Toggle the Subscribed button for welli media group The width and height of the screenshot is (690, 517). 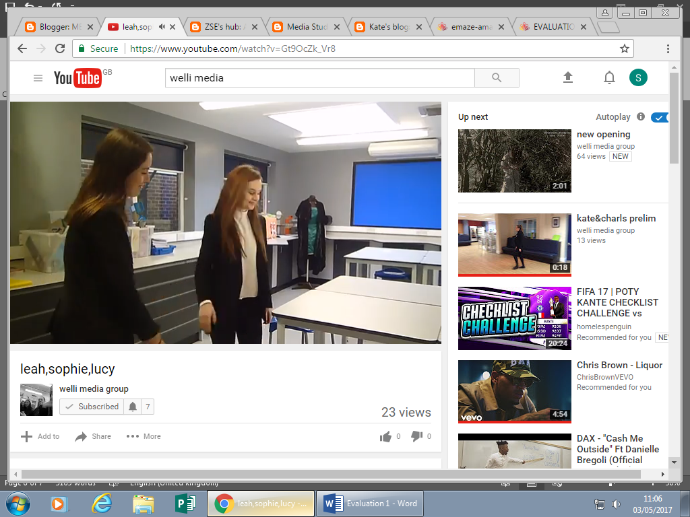coord(92,407)
